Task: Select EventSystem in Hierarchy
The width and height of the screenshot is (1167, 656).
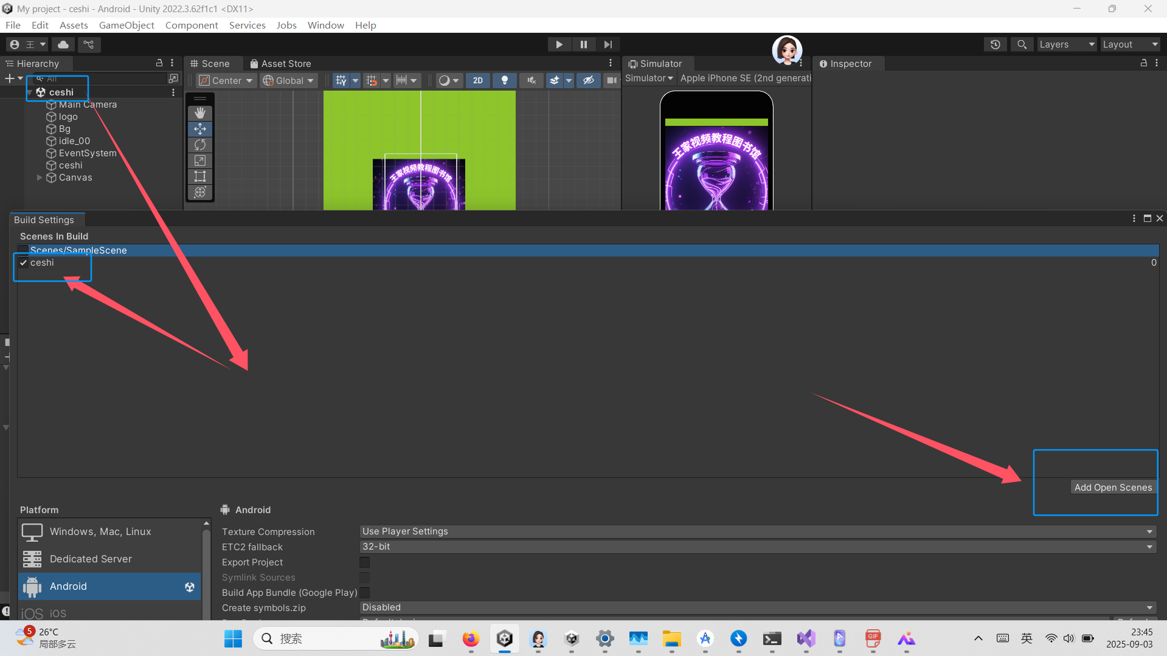Action: (88, 153)
